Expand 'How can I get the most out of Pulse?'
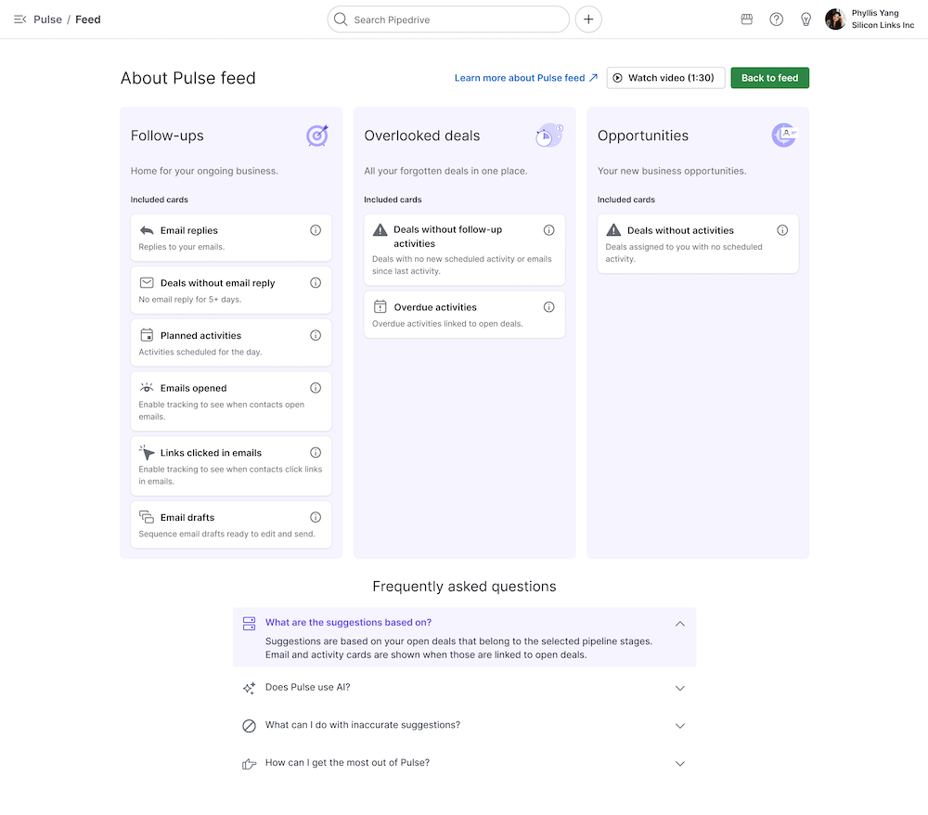This screenshot has height=815, width=928. pyautogui.click(x=680, y=762)
